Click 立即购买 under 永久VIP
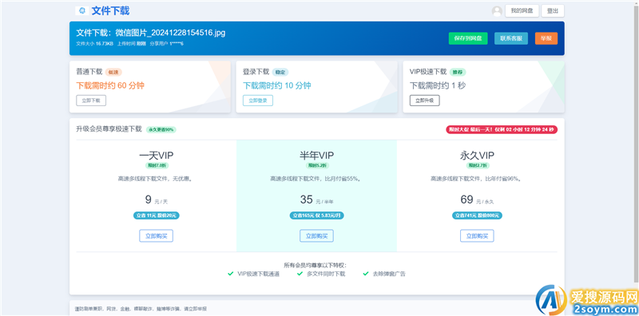The height and width of the screenshot is (316, 639). [477, 235]
